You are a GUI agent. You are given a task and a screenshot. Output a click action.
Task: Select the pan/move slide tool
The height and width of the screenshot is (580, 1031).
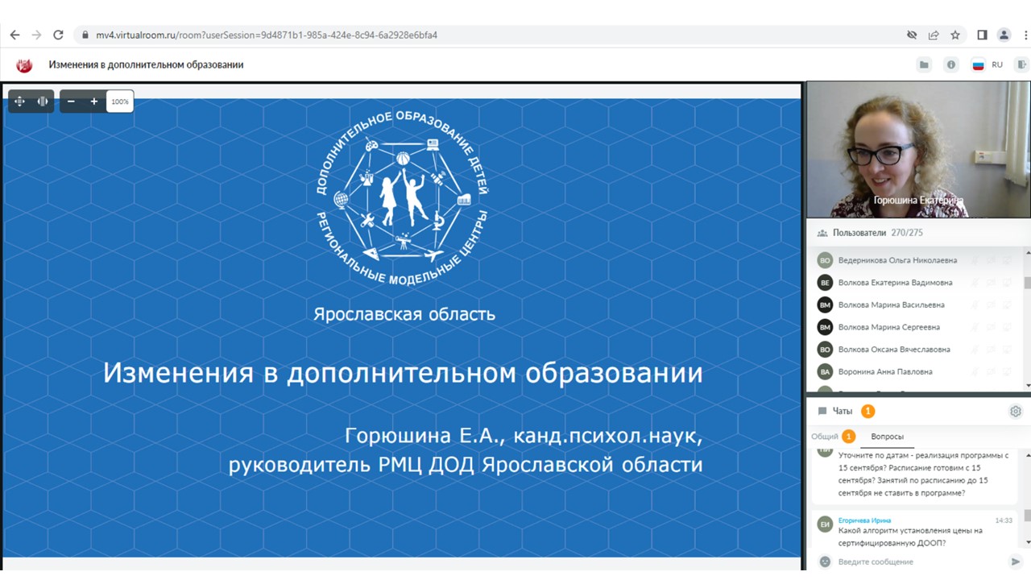[19, 101]
